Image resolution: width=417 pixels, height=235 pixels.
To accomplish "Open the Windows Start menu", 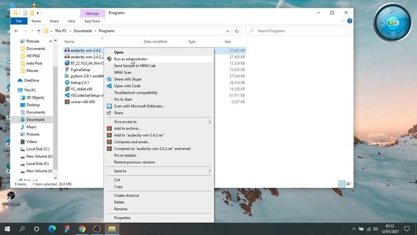I will pos(7,228).
